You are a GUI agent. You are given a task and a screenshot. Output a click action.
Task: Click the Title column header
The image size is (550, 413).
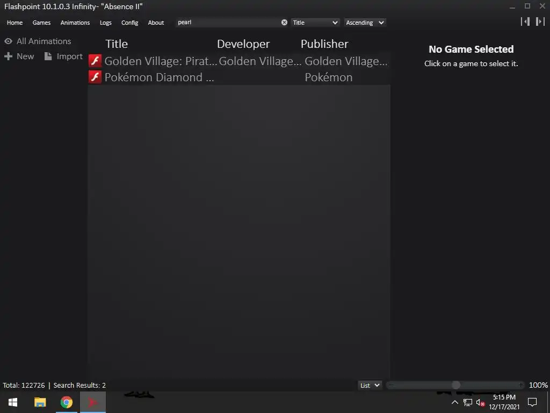pos(117,44)
